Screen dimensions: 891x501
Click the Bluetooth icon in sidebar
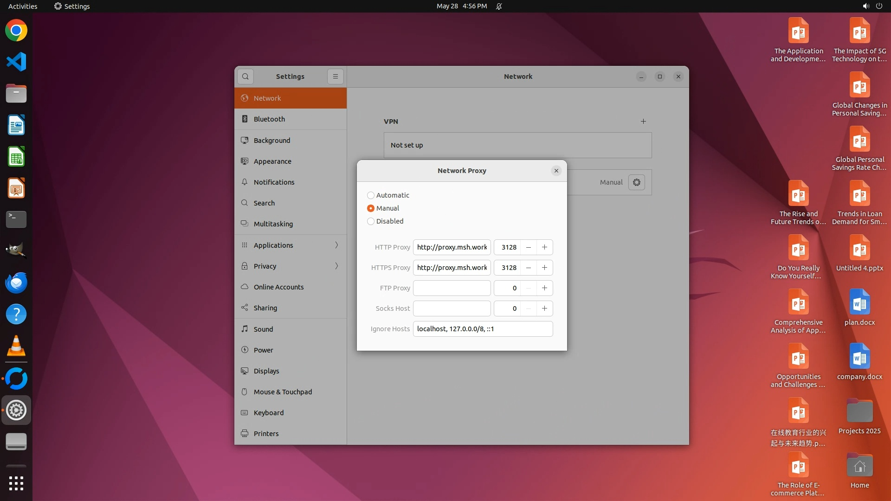[x=245, y=119]
